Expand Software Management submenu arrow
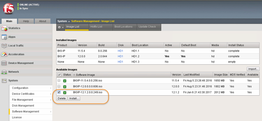262x121 pixels. [x=51, y=112]
